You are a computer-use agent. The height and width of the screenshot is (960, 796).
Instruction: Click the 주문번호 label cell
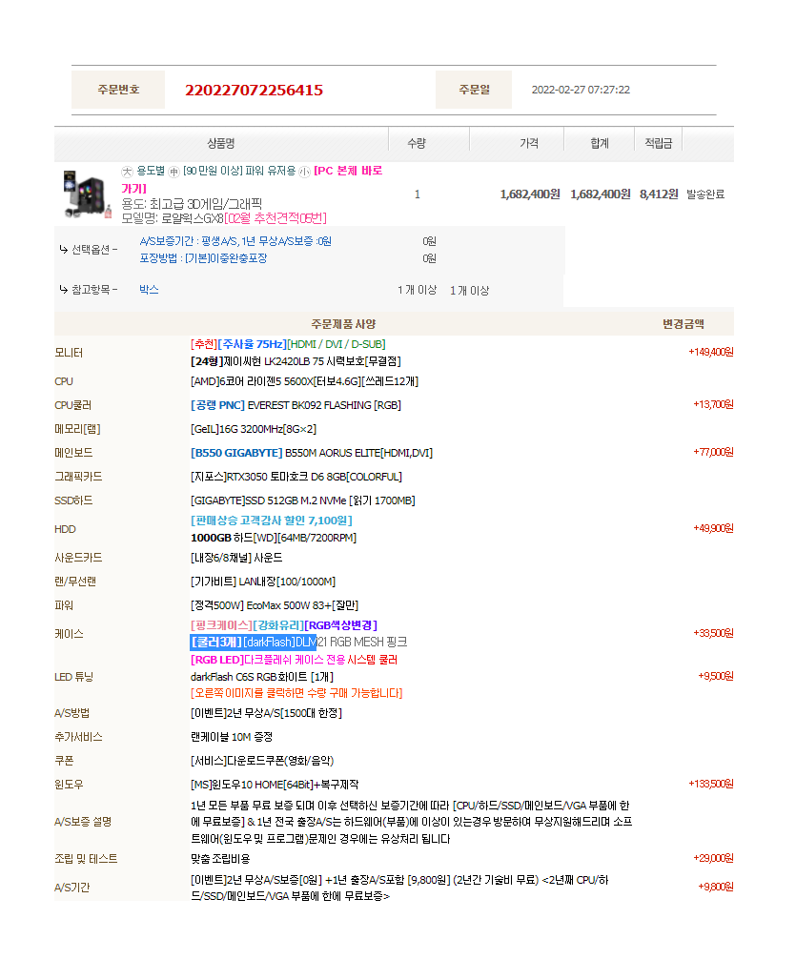(x=118, y=90)
